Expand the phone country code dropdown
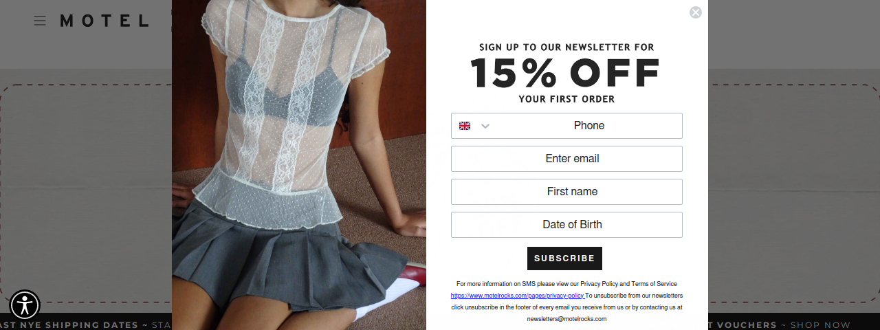 tap(485, 126)
